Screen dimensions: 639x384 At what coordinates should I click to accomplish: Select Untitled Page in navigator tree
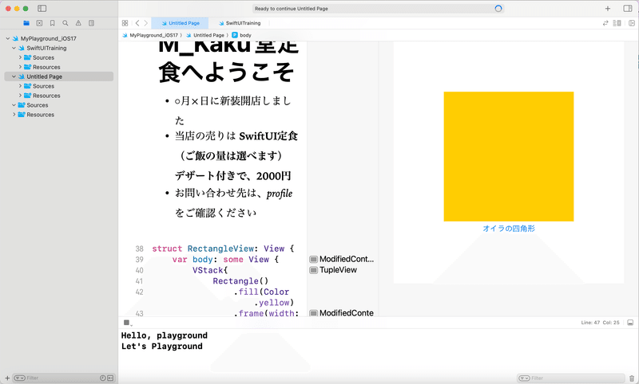45,76
